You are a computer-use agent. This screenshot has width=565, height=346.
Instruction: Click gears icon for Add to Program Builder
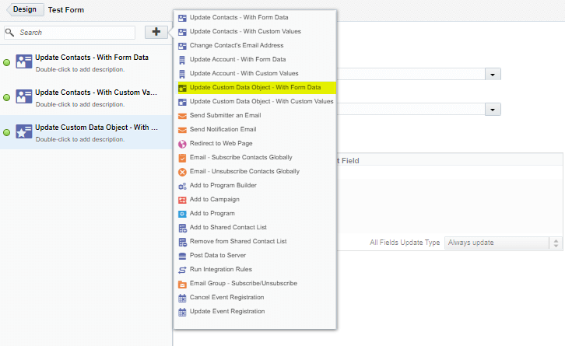coord(182,186)
